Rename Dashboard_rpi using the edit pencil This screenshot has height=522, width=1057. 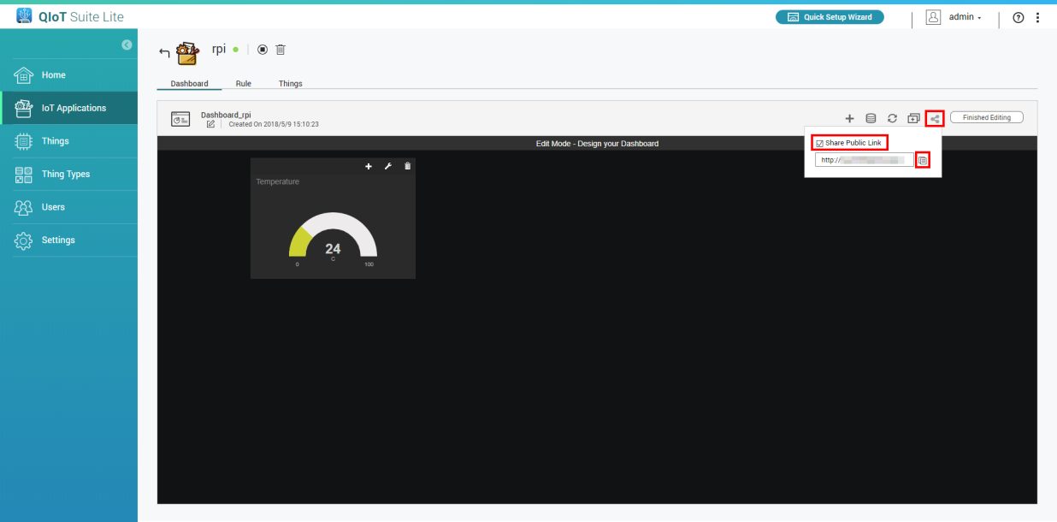[210, 124]
